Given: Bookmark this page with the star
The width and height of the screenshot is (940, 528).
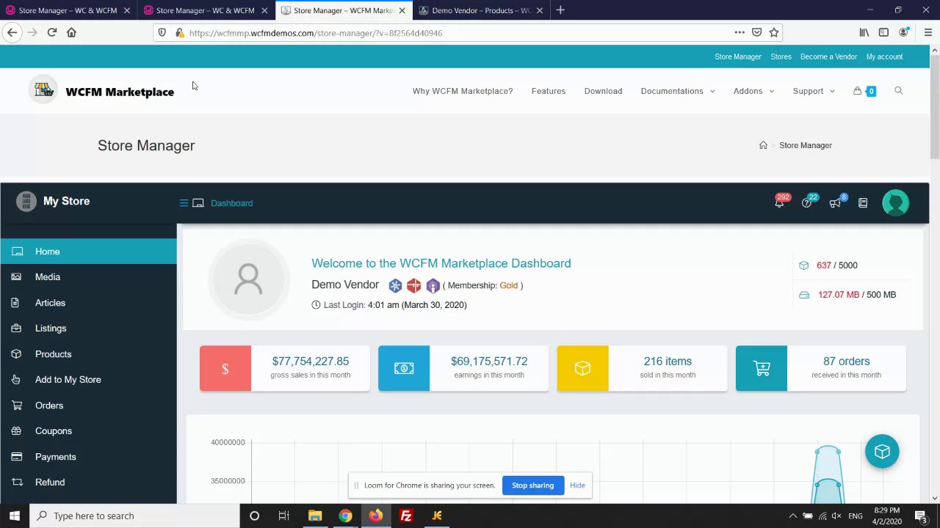Looking at the screenshot, I should (x=774, y=32).
